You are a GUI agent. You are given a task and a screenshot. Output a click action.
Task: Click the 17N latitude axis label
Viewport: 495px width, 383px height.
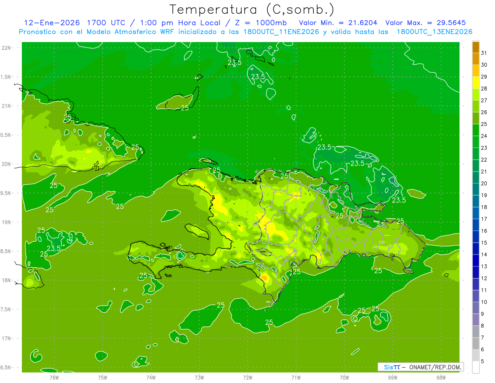pos(6,338)
